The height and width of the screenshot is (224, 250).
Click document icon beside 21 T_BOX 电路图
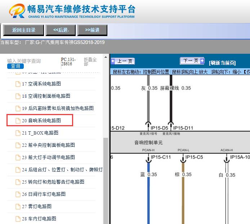pos(18,133)
